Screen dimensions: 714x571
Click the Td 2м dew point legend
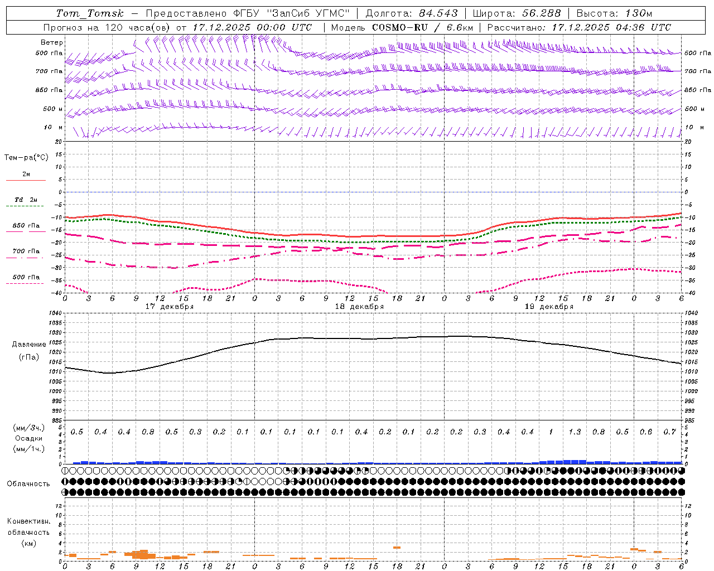tap(26, 200)
